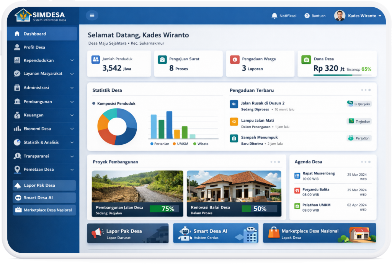The image size is (392, 265).
Task: Toggle the hamburger sidebar menu button
Action: click(x=92, y=16)
